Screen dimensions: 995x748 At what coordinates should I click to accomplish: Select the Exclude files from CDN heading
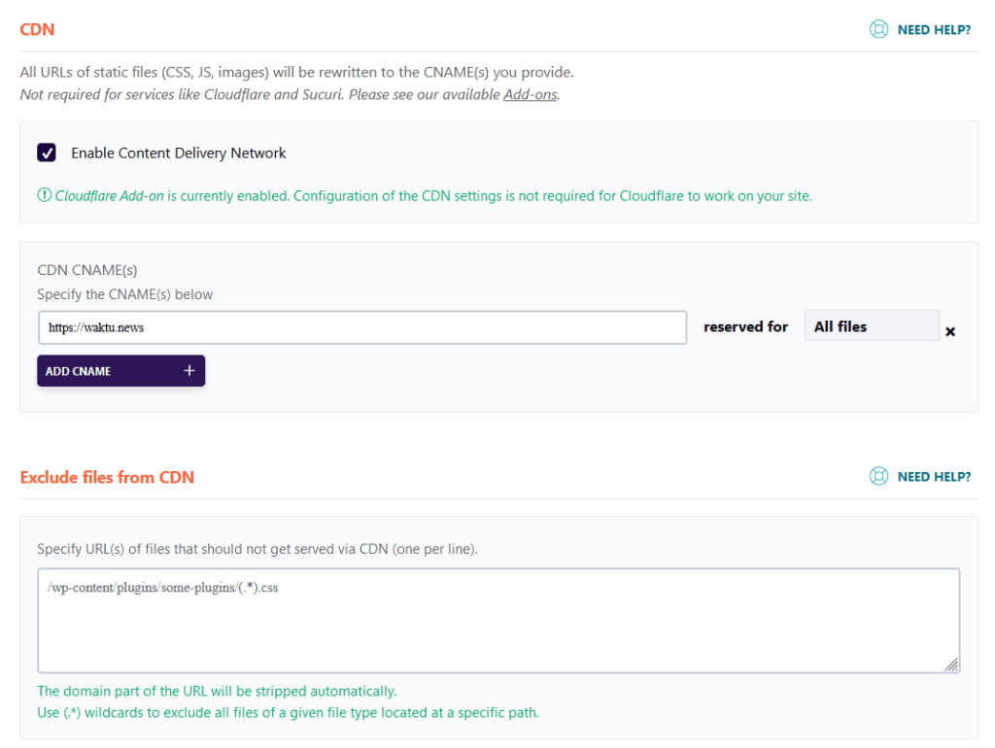pos(107,477)
